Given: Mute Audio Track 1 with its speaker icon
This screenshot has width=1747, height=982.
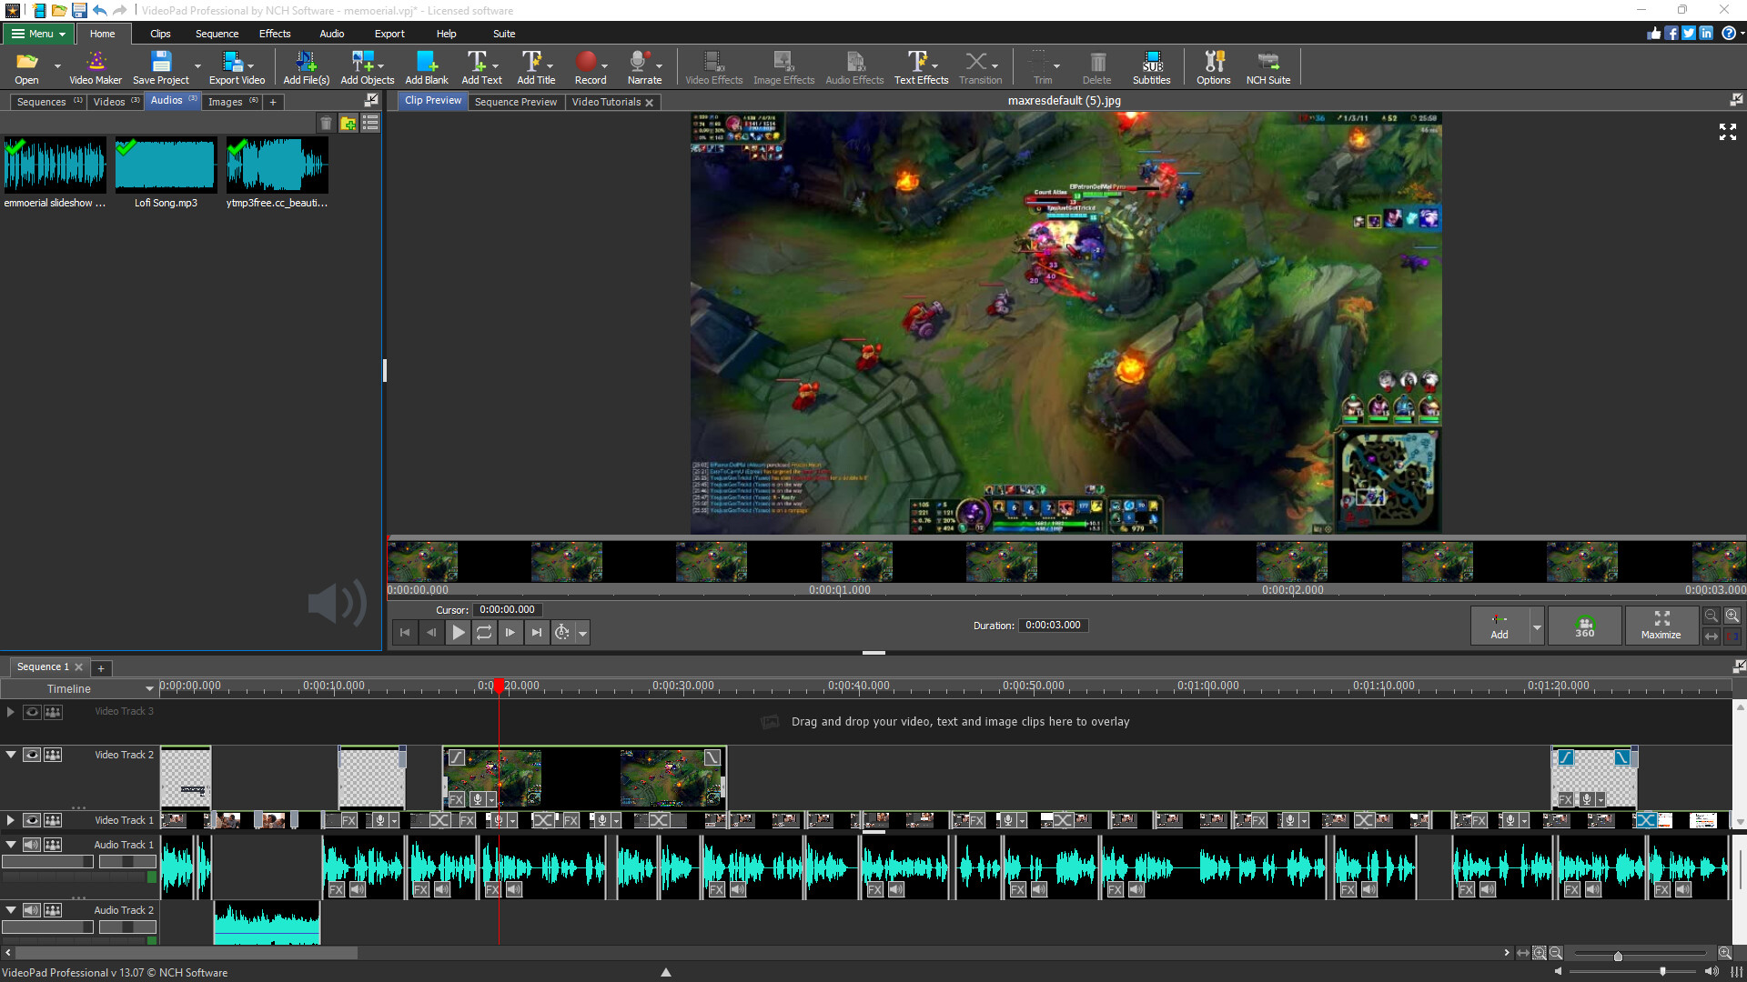Looking at the screenshot, I should [32, 844].
